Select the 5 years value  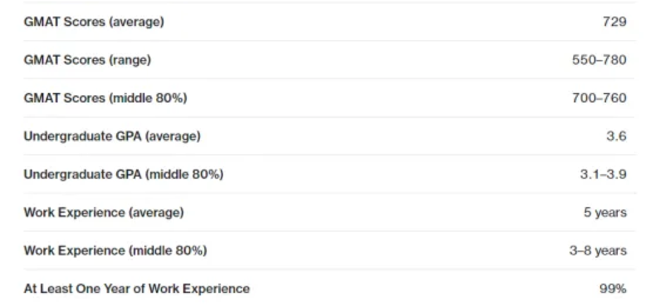click(x=605, y=212)
